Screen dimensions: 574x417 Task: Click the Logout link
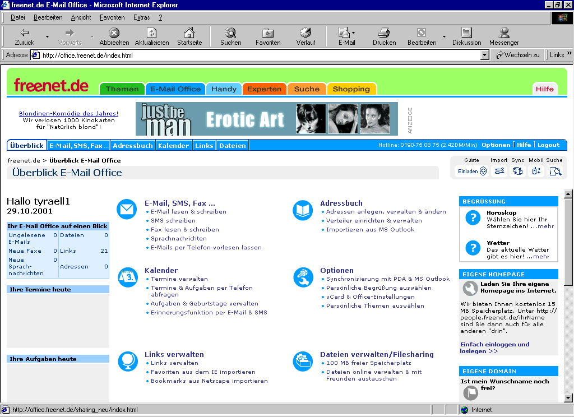pos(548,145)
